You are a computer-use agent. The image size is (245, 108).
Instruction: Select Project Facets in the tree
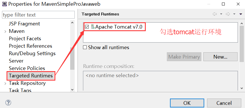click(x=25, y=39)
